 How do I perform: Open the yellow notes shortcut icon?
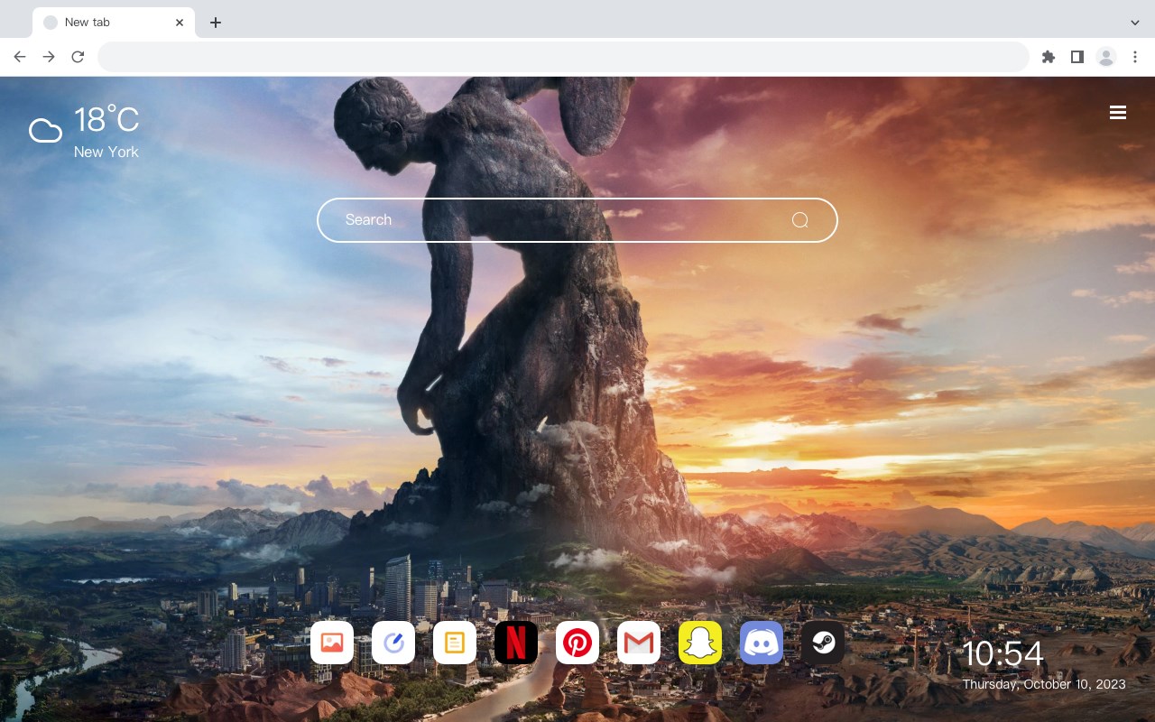click(x=455, y=643)
